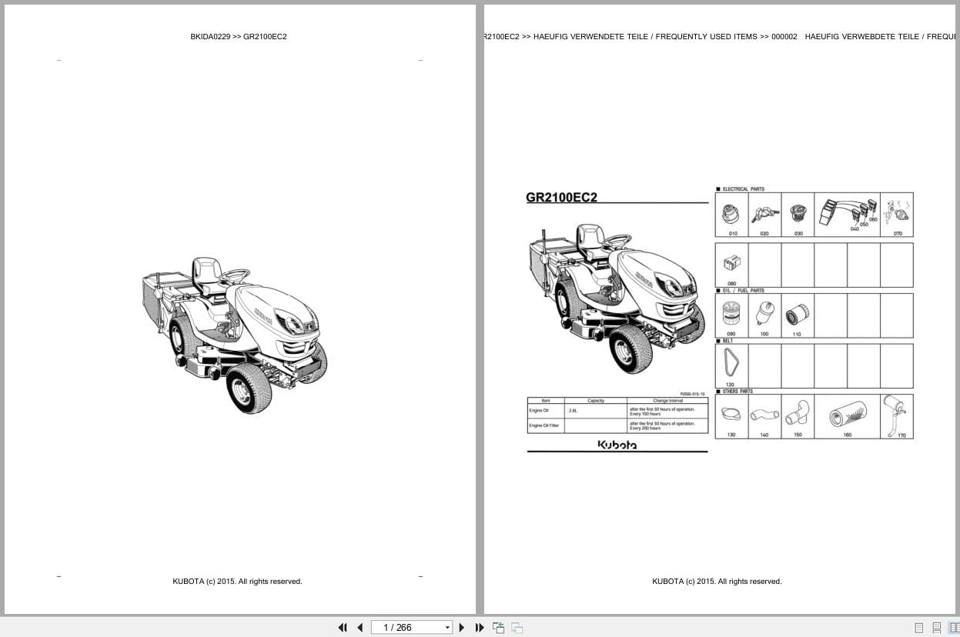Click the mower illustration on right page

click(x=617, y=298)
